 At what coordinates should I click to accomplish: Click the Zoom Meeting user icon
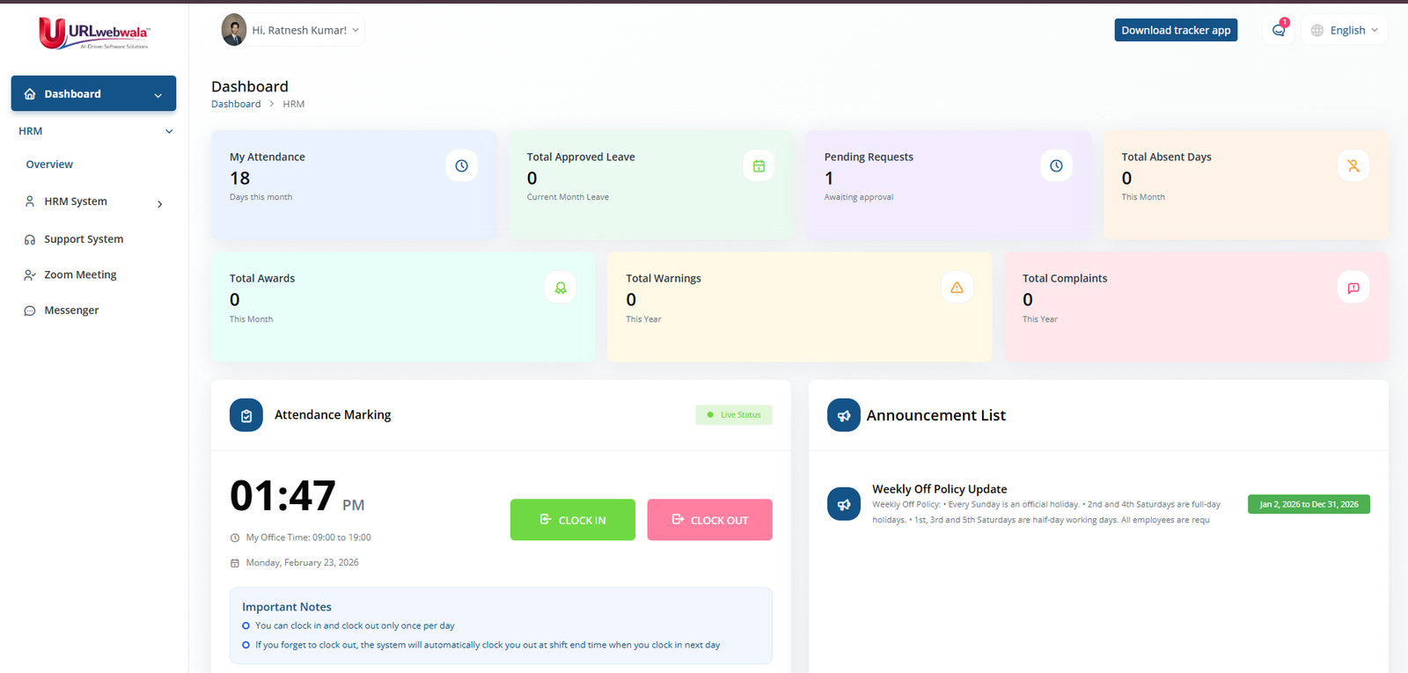(x=30, y=274)
